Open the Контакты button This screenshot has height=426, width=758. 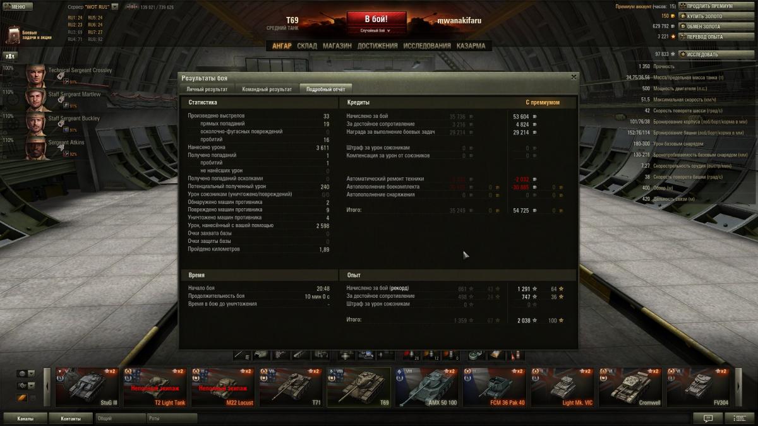pyautogui.click(x=71, y=418)
